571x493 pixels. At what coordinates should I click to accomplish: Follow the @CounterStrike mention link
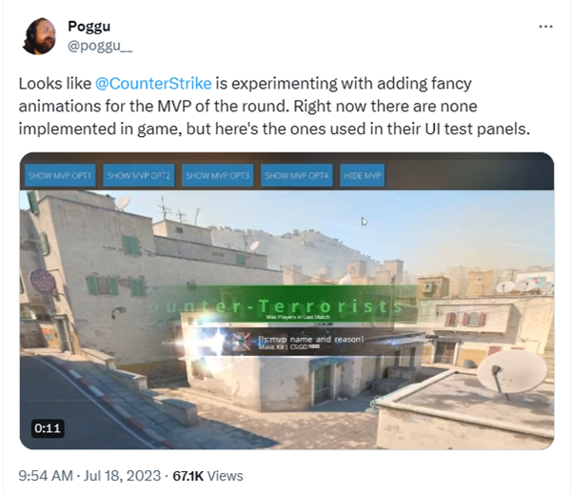click(x=153, y=84)
